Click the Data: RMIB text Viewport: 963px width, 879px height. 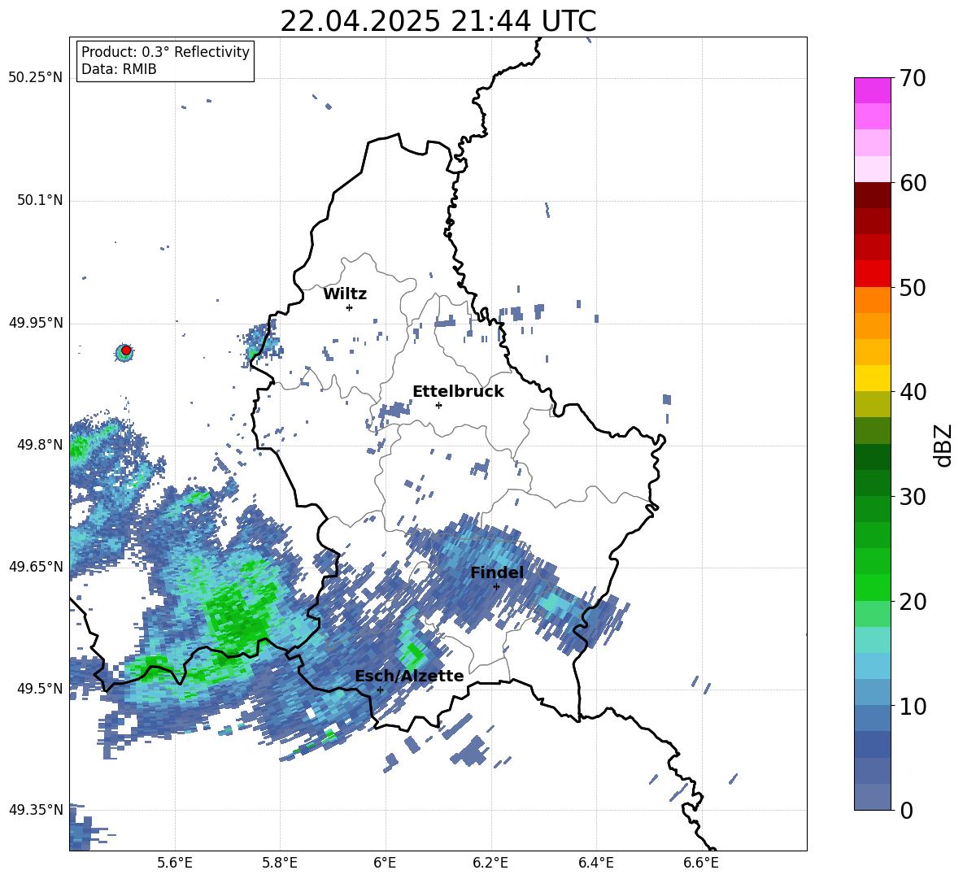pyautogui.click(x=119, y=69)
